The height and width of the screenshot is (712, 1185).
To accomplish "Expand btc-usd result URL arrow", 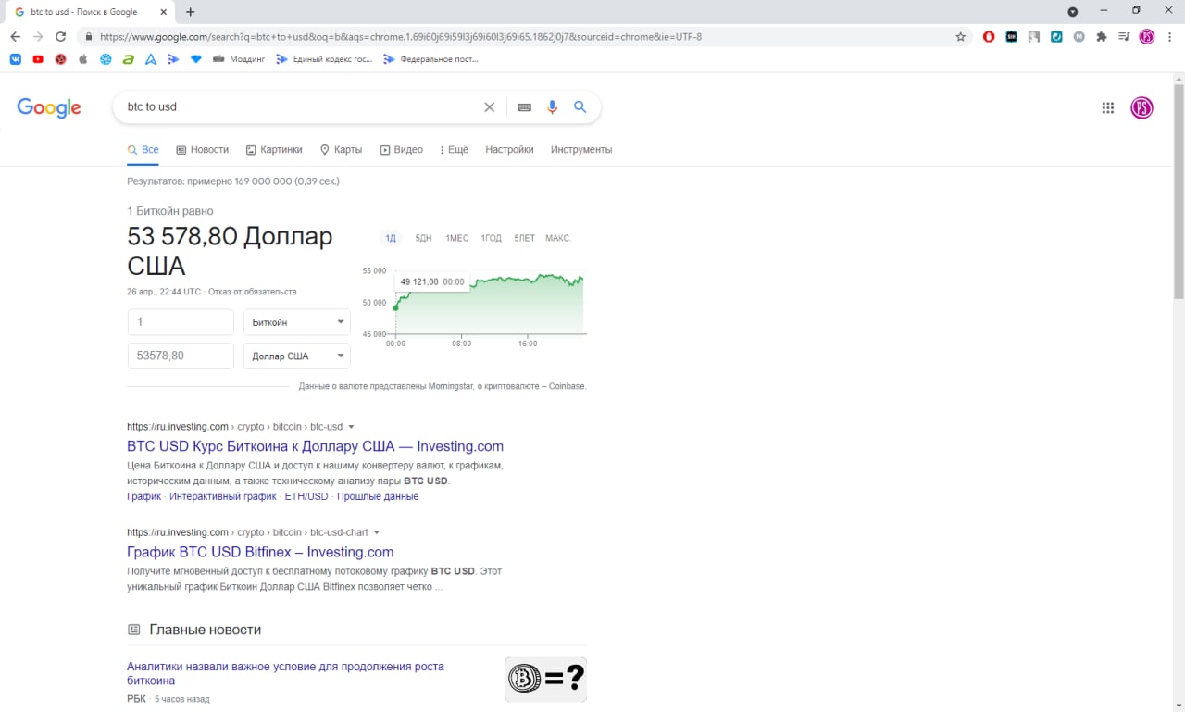I will [x=351, y=428].
